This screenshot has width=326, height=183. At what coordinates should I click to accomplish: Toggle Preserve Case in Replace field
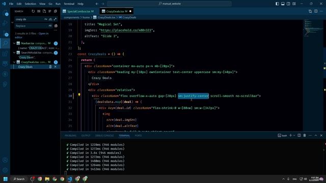[50, 26]
